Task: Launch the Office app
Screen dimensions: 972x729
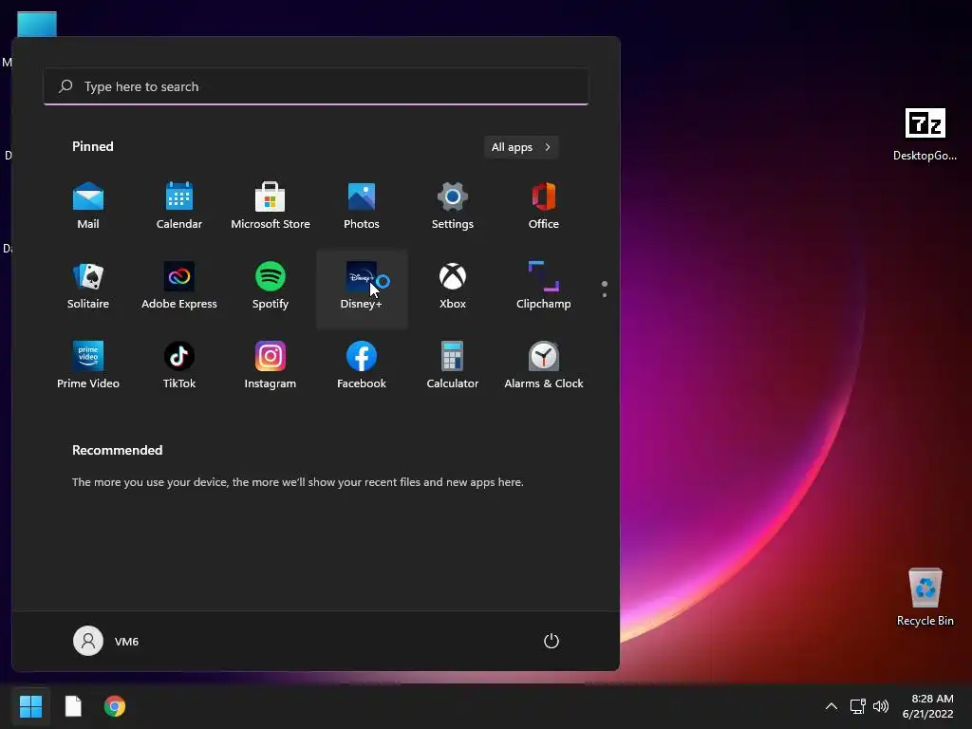Action: 544,206
